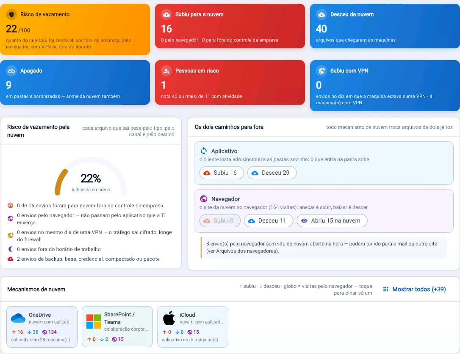
Task: Click the blocked icon beside fora do controle da empresa
Action: click(11, 206)
